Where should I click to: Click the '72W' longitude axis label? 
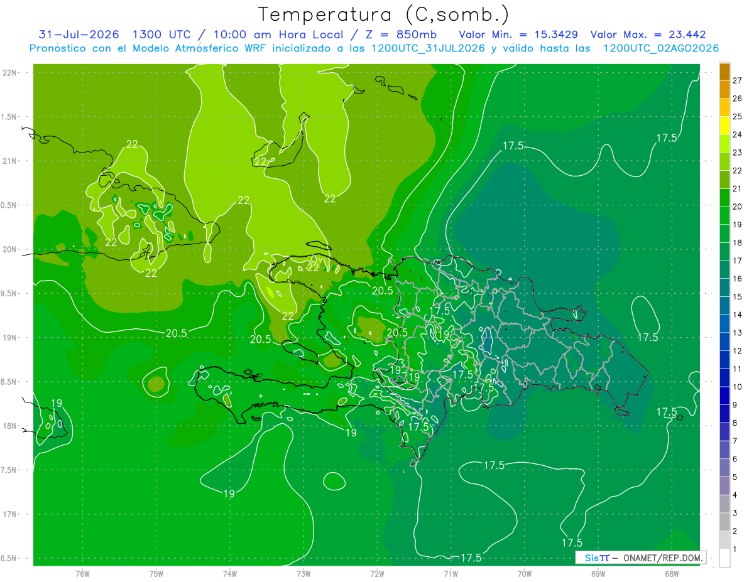(377, 574)
